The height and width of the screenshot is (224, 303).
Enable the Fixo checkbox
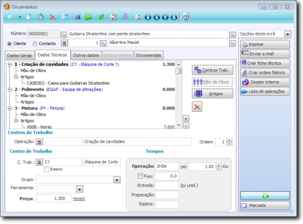pos(140,176)
